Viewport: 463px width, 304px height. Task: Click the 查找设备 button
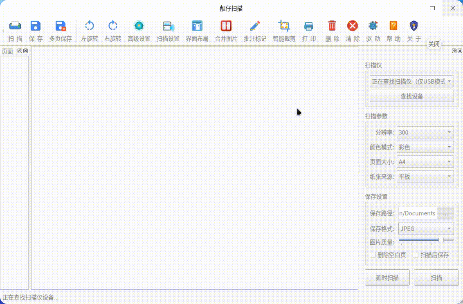pos(411,96)
